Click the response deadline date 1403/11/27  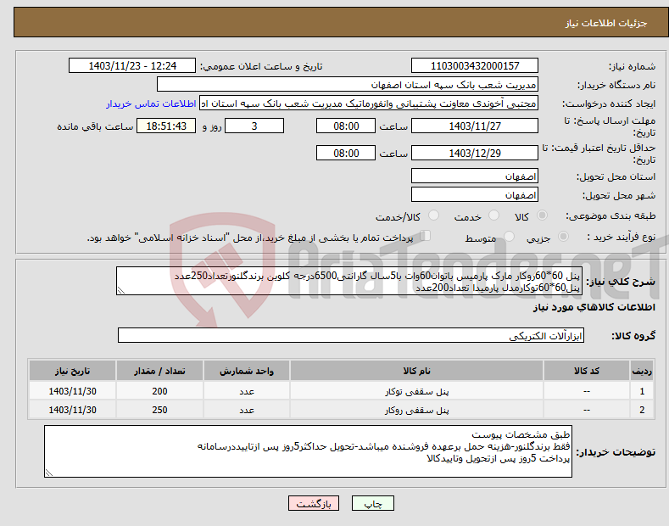(x=475, y=126)
